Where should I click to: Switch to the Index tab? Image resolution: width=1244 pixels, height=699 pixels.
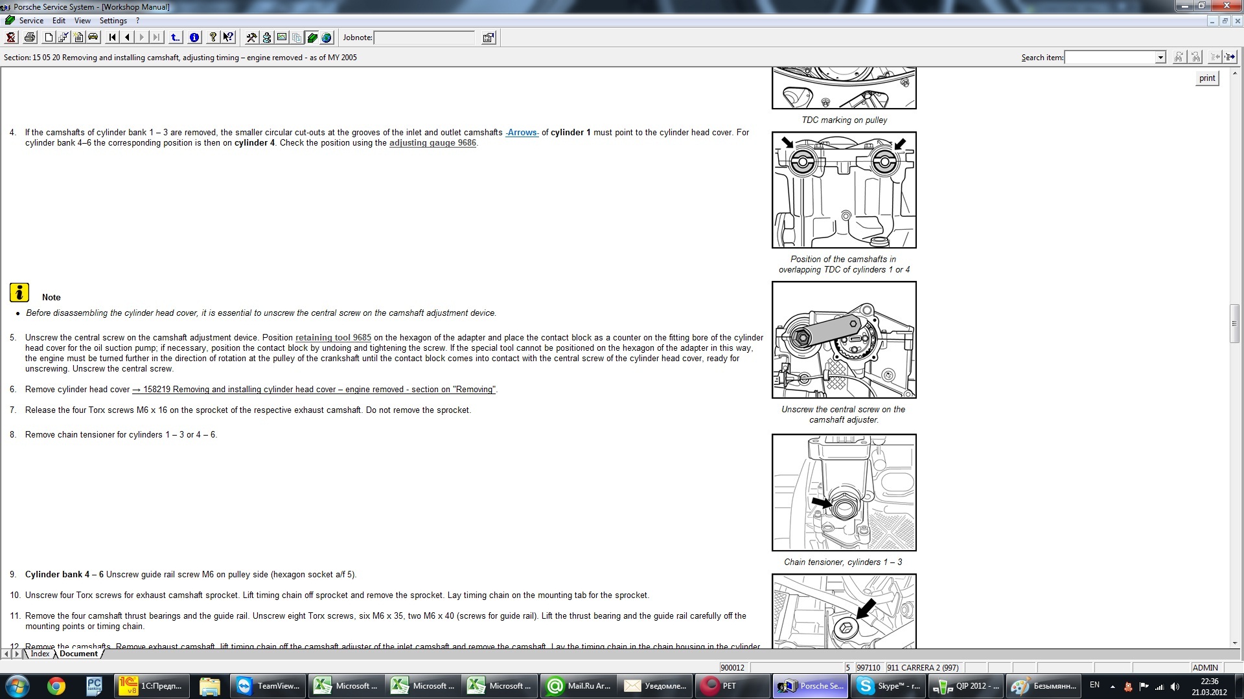[40, 654]
